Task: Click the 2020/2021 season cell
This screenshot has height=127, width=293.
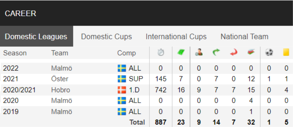Action: pos(19,90)
